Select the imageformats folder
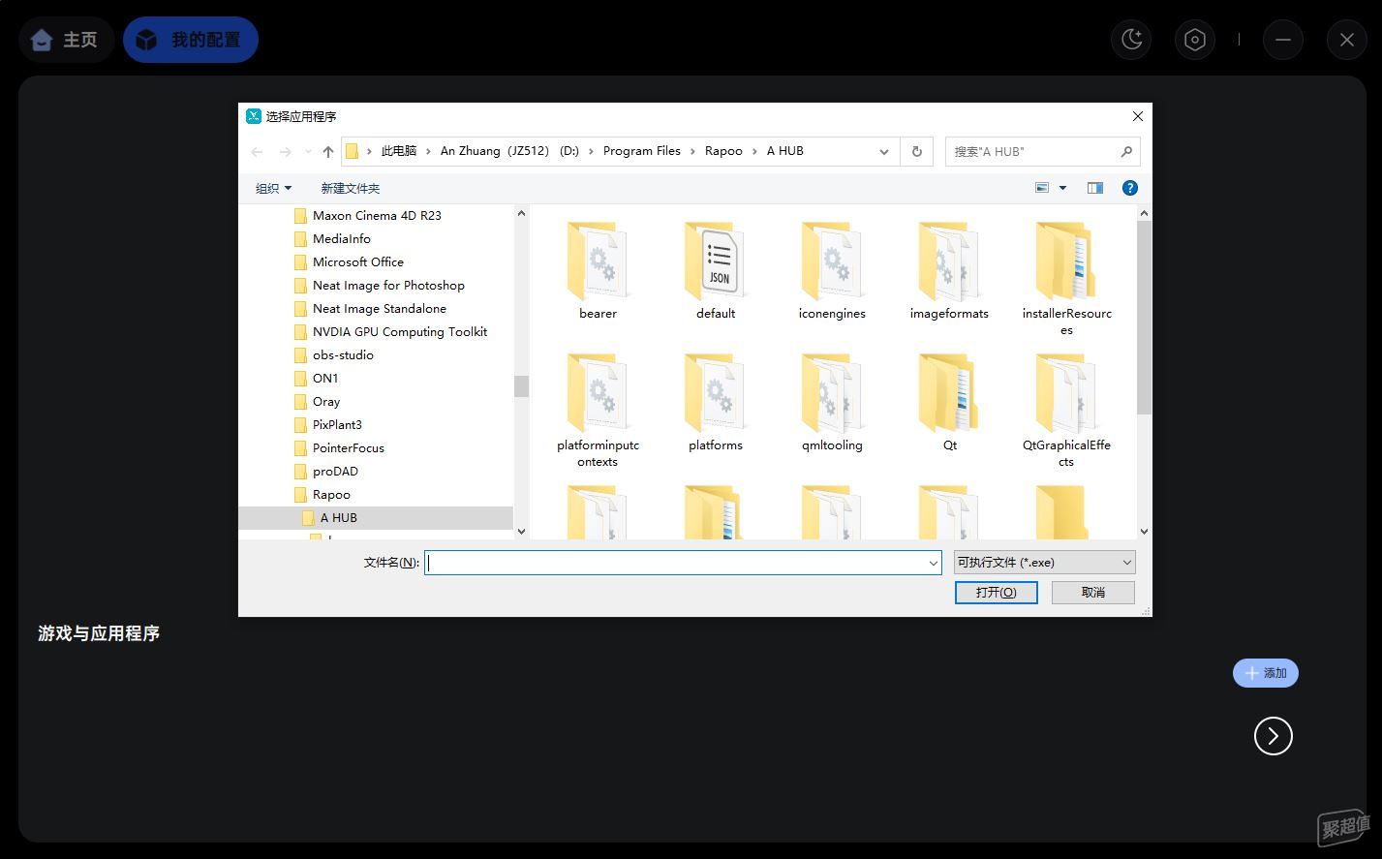 (x=949, y=271)
